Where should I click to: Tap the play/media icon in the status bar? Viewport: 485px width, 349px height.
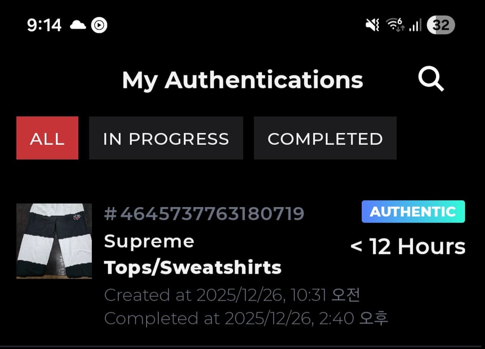click(98, 25)
